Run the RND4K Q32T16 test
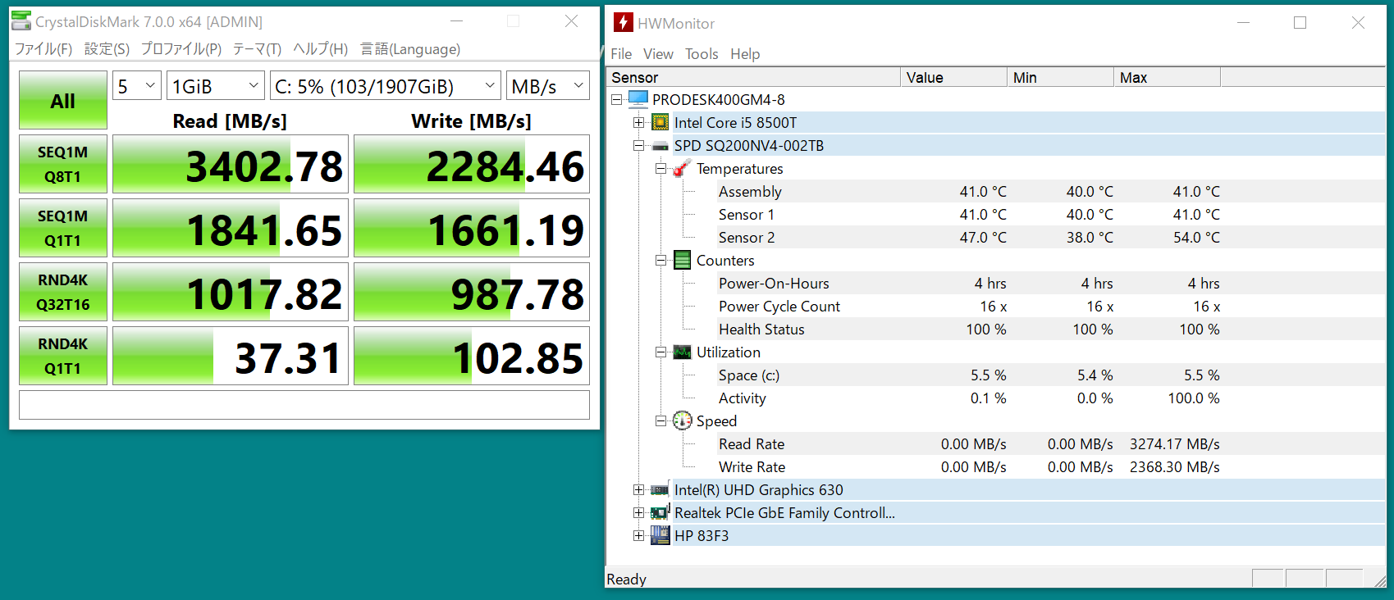This screenshot has height=600, width=1394. coord(63,292)
